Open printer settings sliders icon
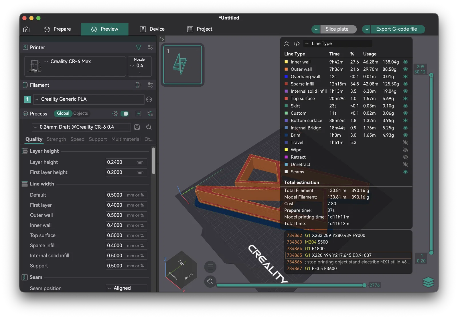This screenshot has width=458, height=318. coord(150,47)
